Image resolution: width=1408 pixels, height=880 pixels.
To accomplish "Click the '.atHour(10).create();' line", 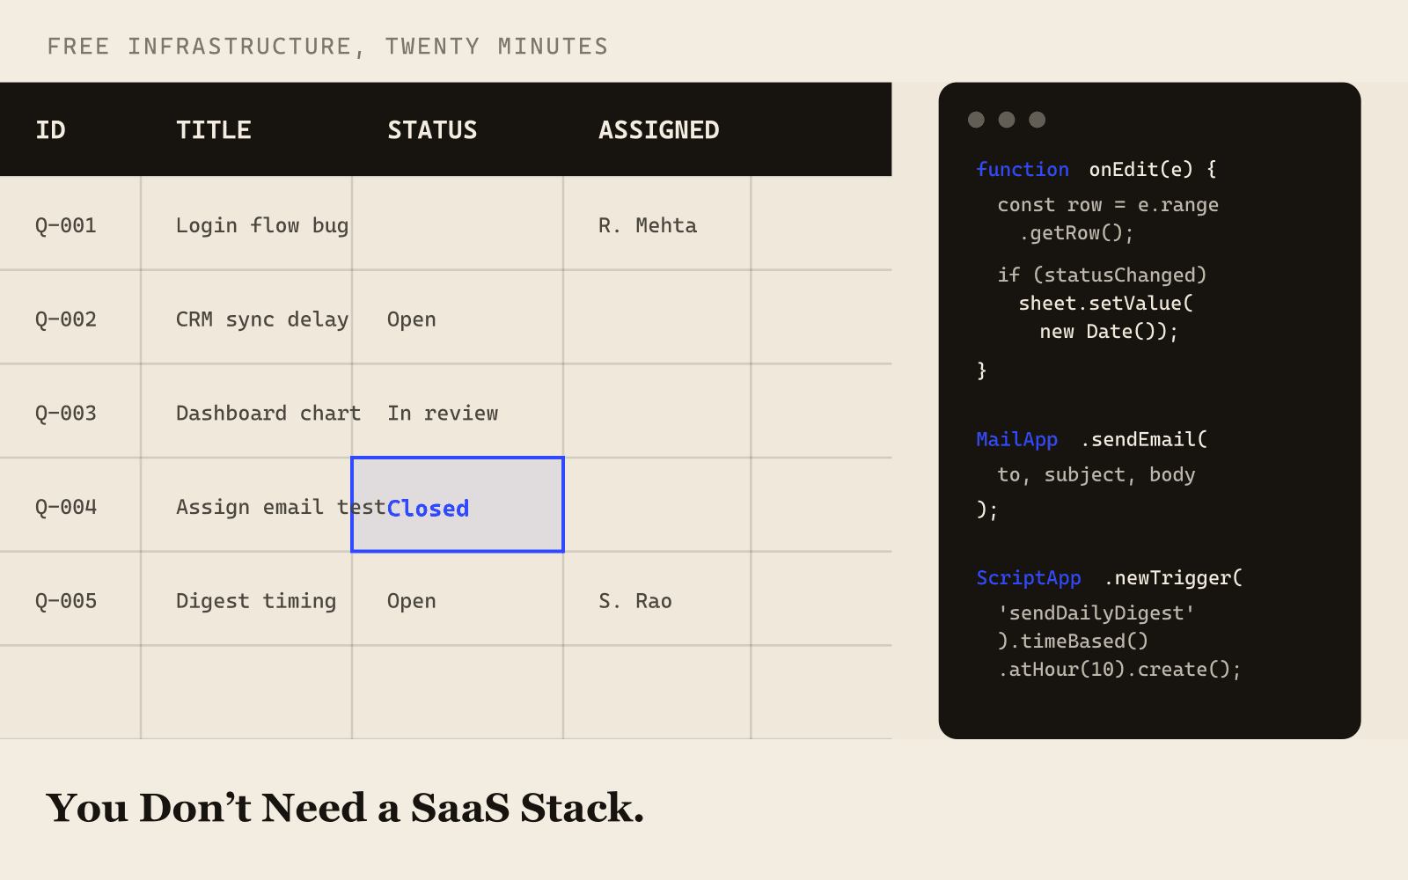I will 1119,670.
